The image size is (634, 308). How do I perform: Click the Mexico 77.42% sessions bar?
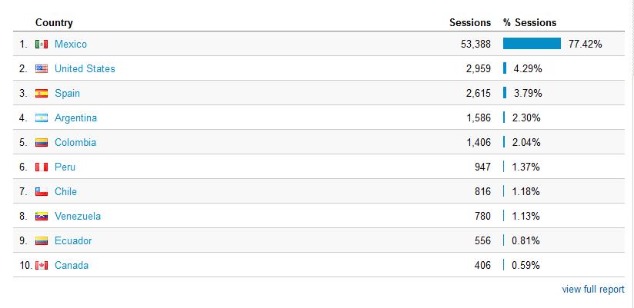532,44
